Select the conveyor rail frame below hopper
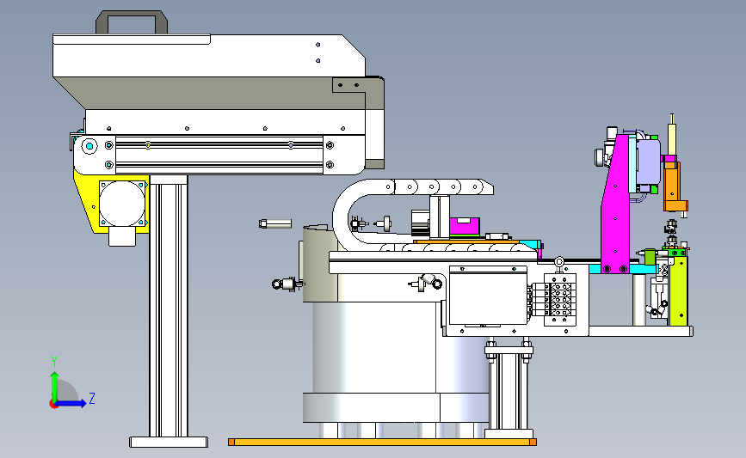The image size is (746, 458). [x=219, y=155]
